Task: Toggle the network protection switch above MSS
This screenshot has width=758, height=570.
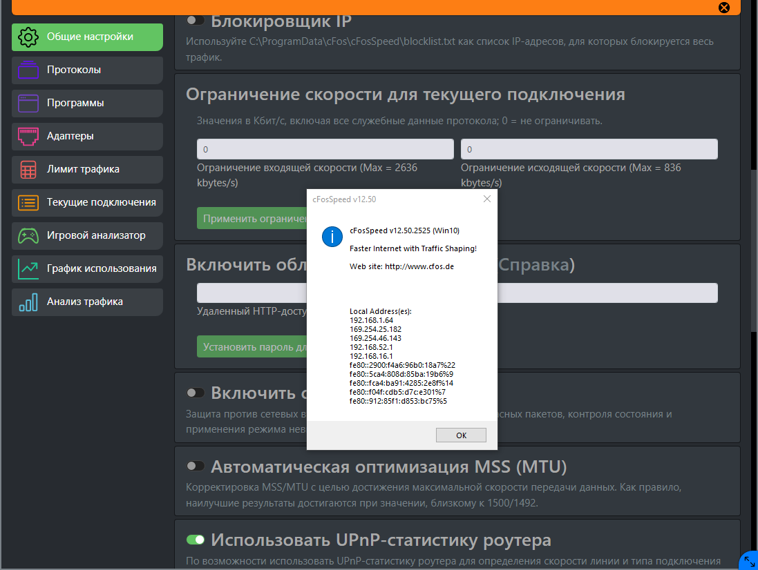Action: point(196,393)
